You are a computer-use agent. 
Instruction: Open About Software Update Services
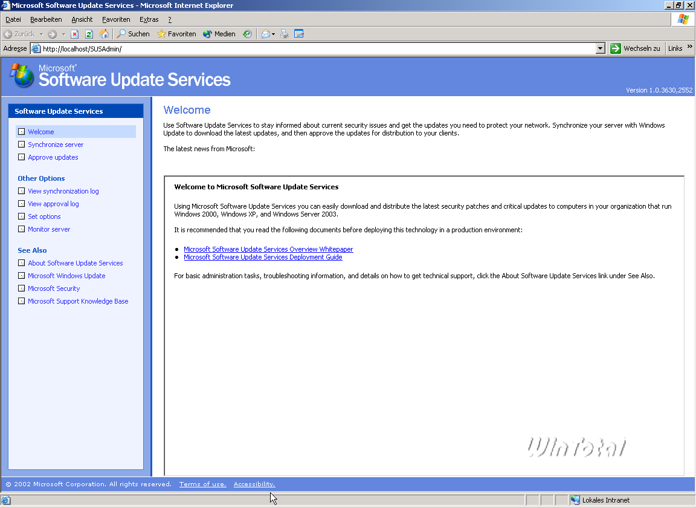point(75,263)
